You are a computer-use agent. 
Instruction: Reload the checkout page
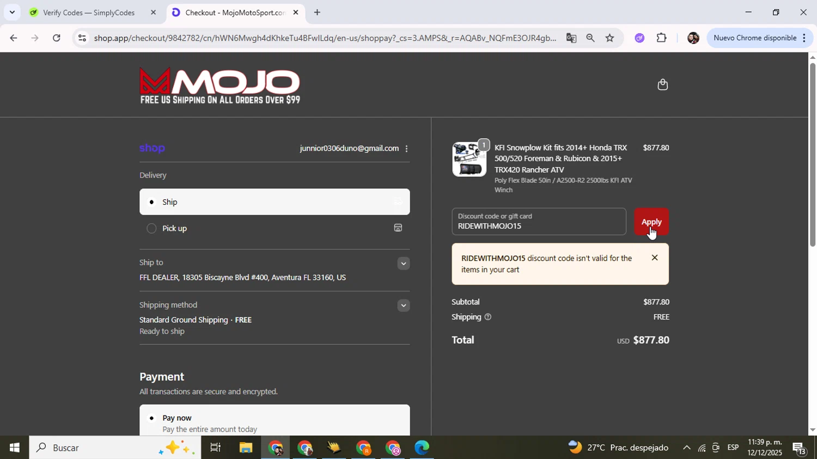click(x=56, y=38)
